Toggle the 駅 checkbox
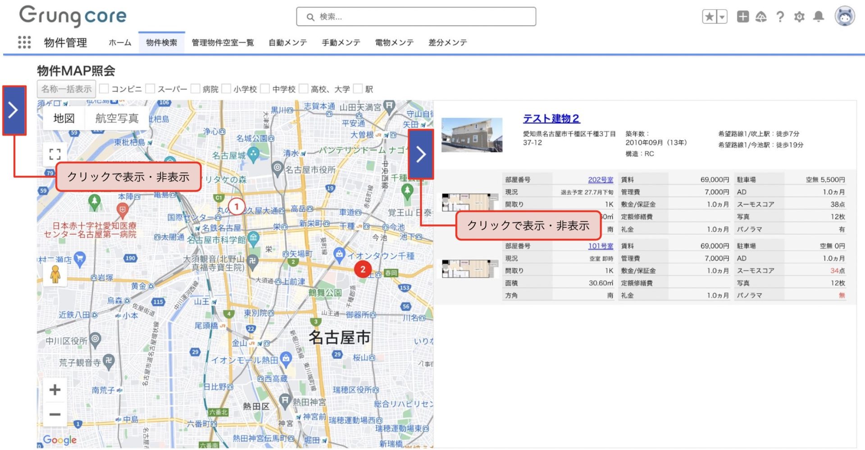This screenshot has width=865, height=450. pos(358,89)
